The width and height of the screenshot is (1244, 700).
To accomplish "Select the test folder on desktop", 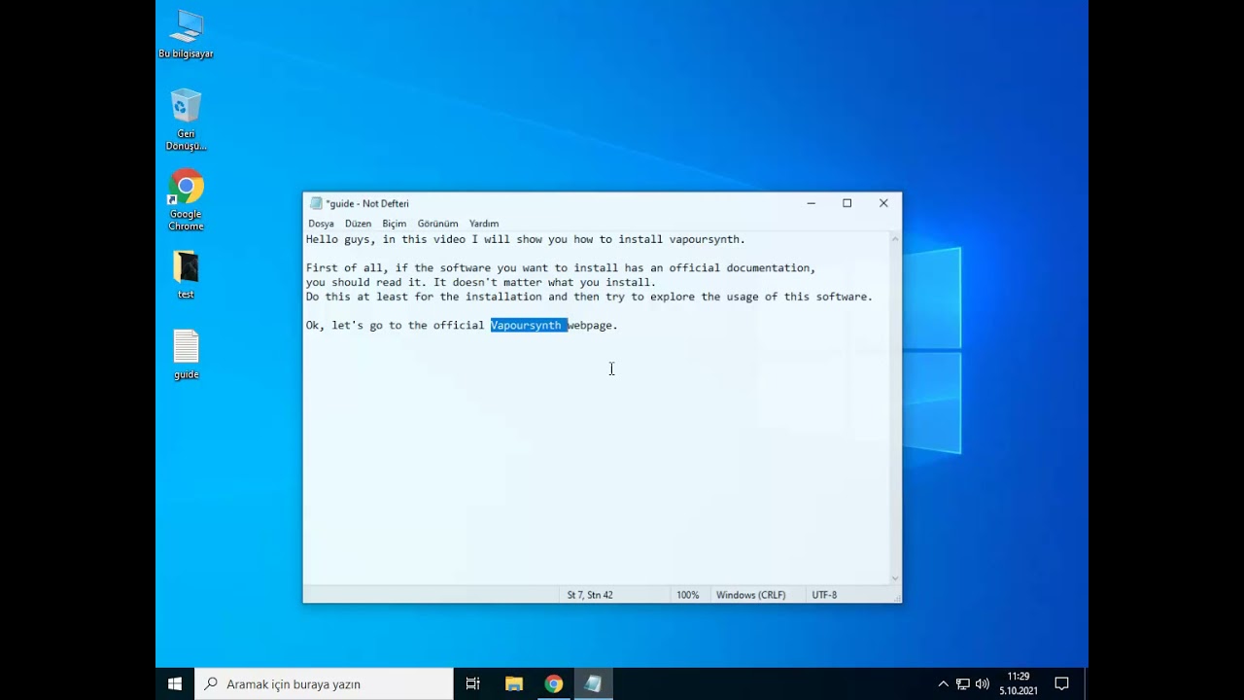I will tap(186, 274).
